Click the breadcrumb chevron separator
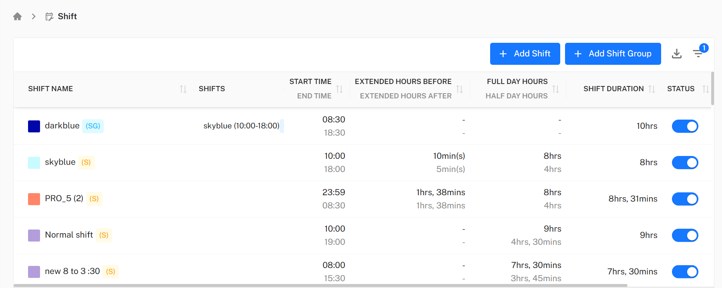 (34, 16)
